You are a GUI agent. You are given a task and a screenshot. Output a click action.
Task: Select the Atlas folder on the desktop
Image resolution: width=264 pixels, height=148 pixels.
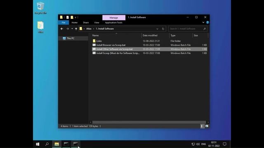pos(40,27)
